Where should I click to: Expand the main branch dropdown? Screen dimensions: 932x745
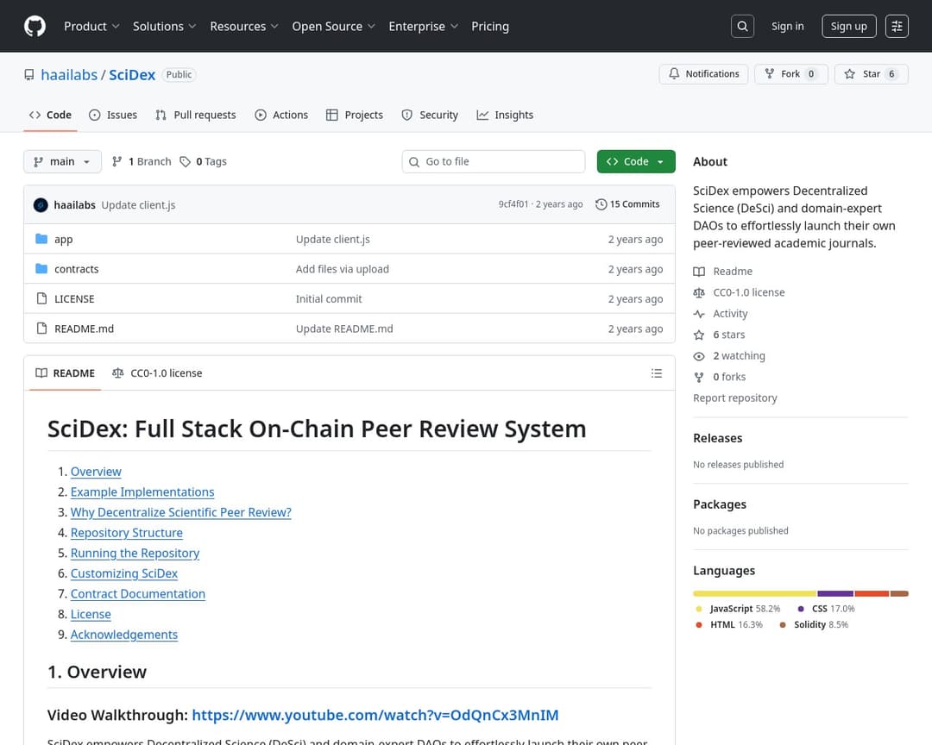pos(62,161)
